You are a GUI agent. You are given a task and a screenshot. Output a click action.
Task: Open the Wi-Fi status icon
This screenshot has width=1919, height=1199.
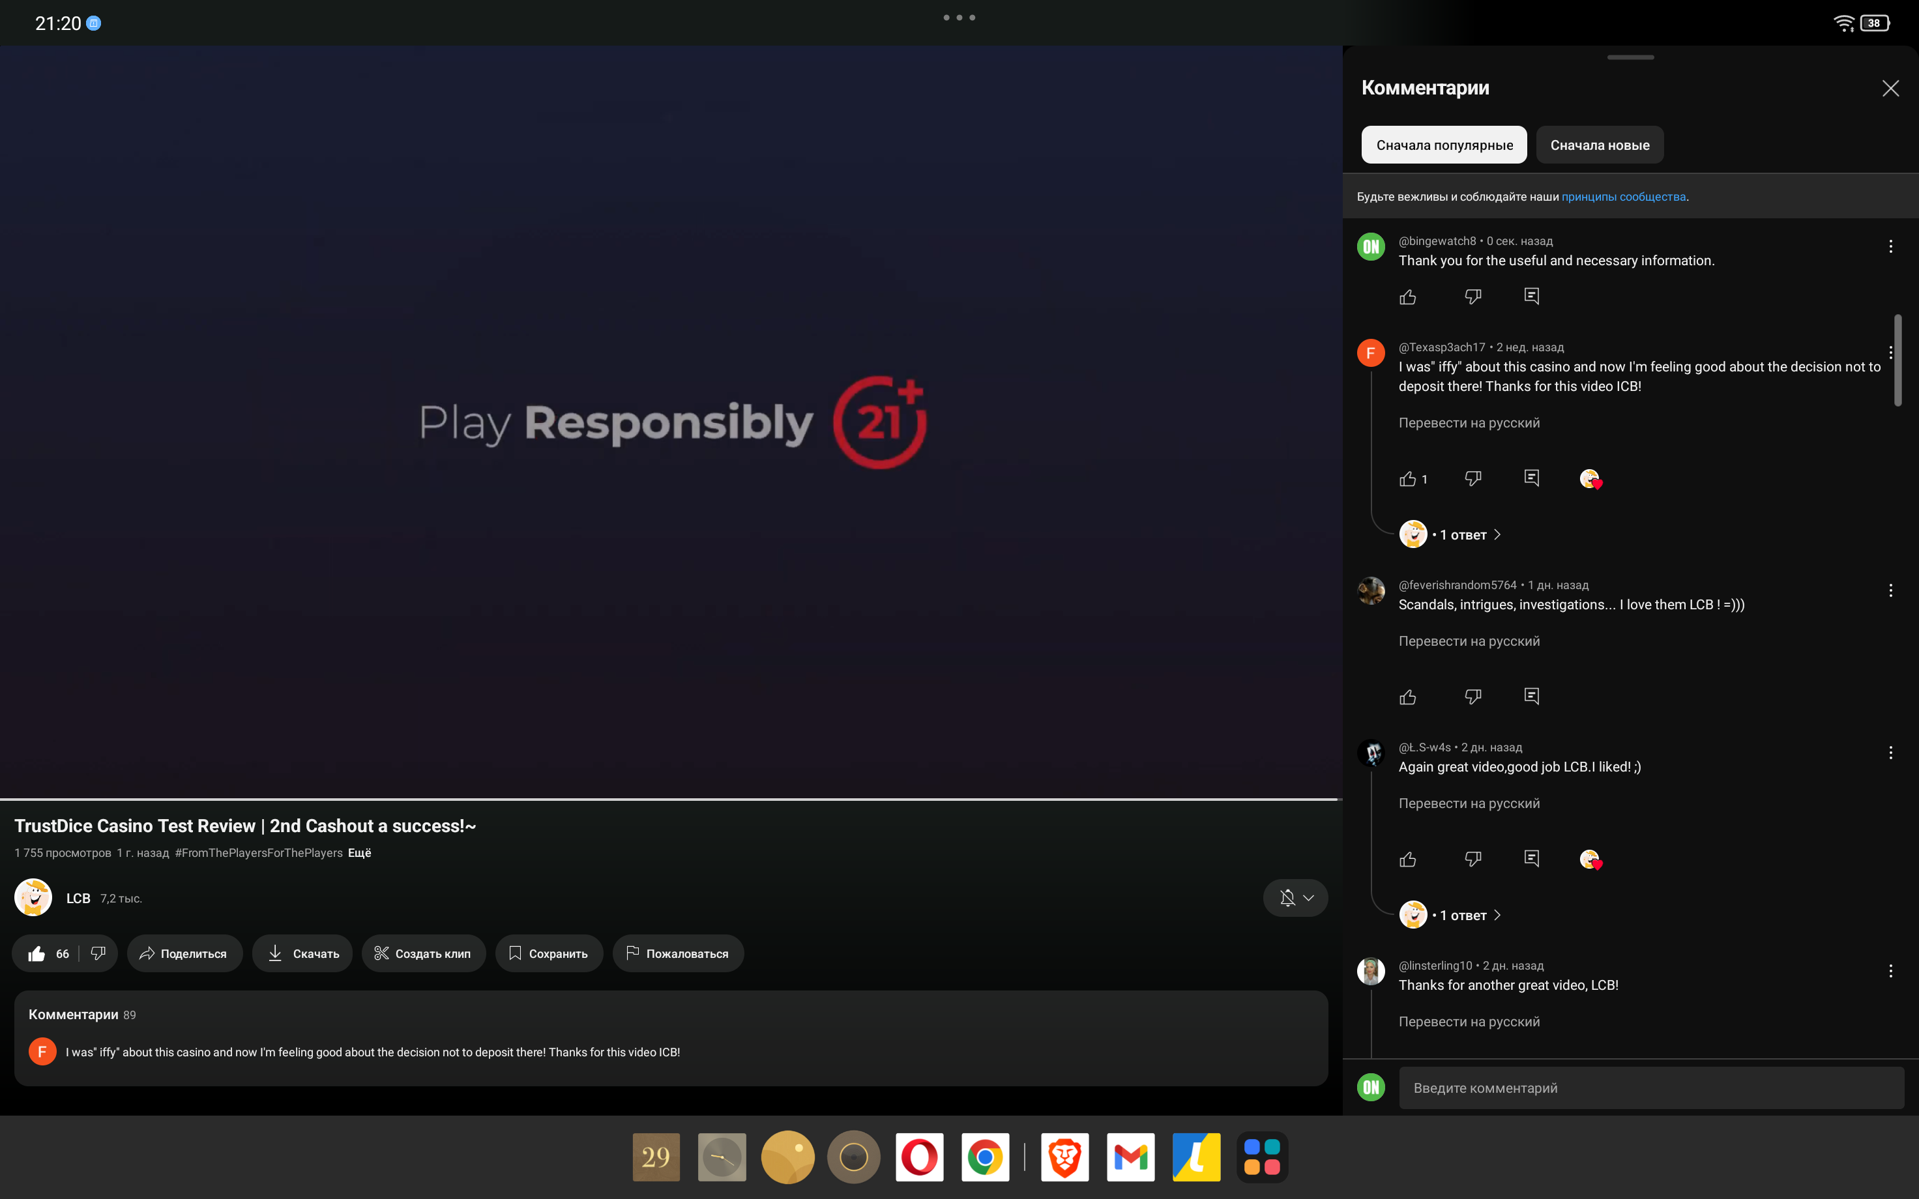(1843, 23)
